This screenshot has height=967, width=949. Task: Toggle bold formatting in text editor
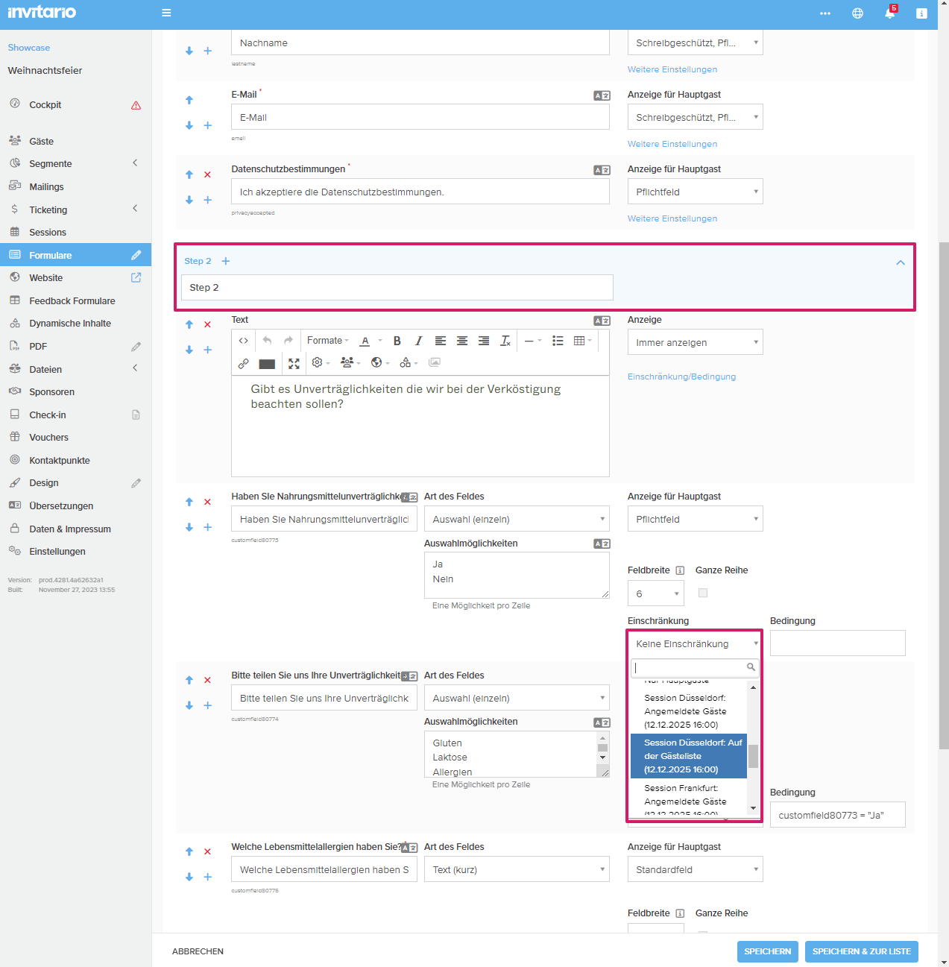tap(397, 341)
